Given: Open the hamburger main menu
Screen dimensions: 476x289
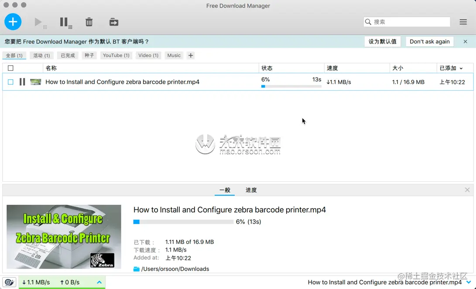Looking at the screenshot, I should 463,22.
